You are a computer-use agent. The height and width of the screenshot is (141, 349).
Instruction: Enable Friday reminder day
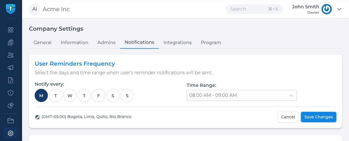pos(99,96)
